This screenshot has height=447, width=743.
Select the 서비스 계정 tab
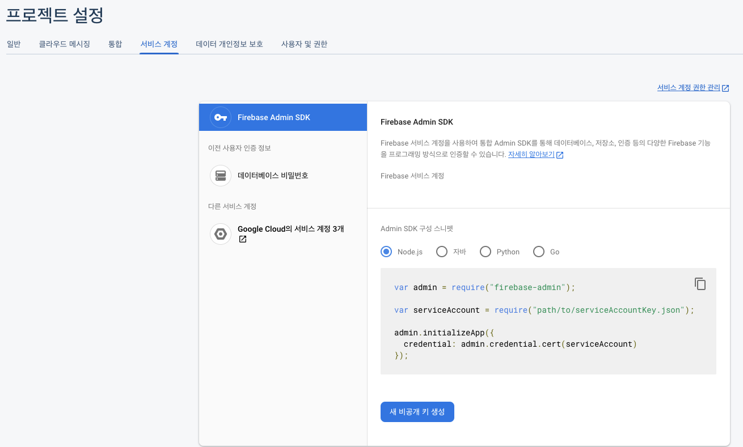[159, 44]
